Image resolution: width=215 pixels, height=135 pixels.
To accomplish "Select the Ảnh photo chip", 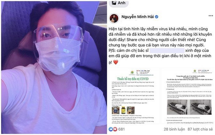I will pos(119,3).
